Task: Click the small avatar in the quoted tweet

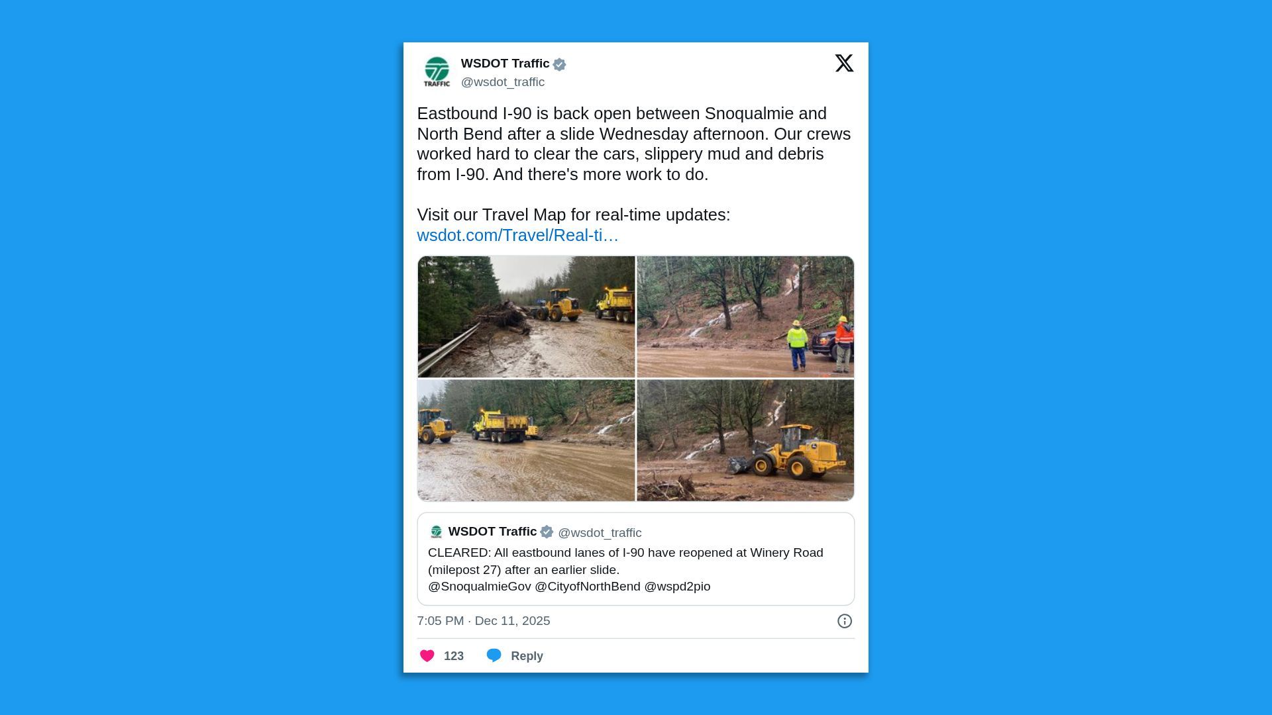Action: [x=436, y=532]
